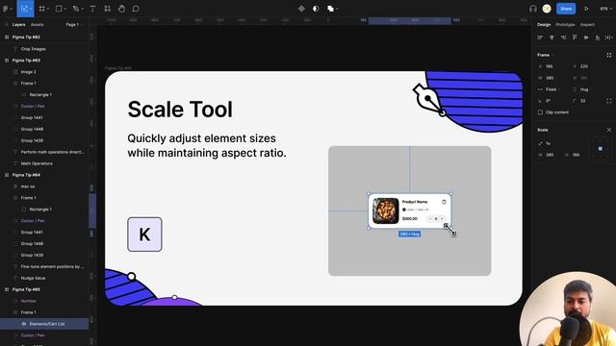Align vertical centers
Screen dimensions: 616x346
tap(586, 37)
